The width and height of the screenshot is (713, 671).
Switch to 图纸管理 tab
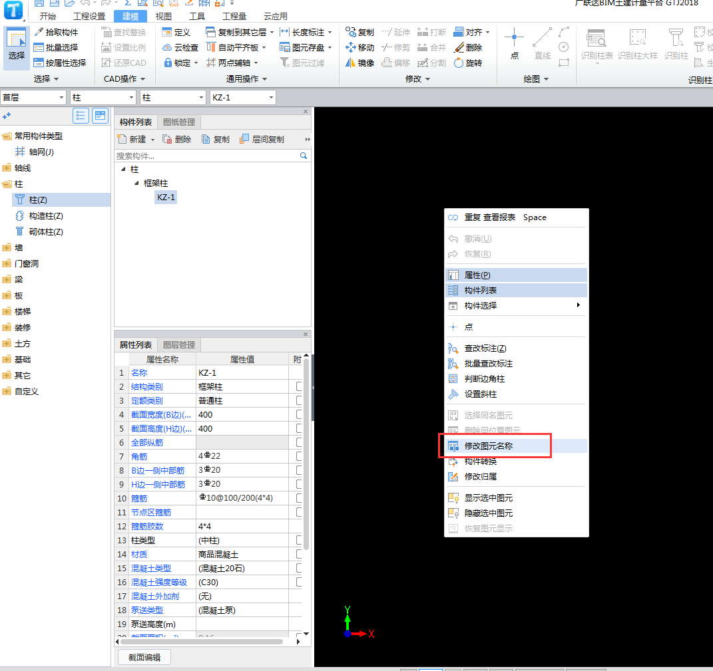[179, 122]
